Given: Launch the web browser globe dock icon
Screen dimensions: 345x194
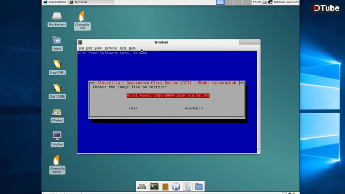Looking at the screenshot, I should [176, 186].
